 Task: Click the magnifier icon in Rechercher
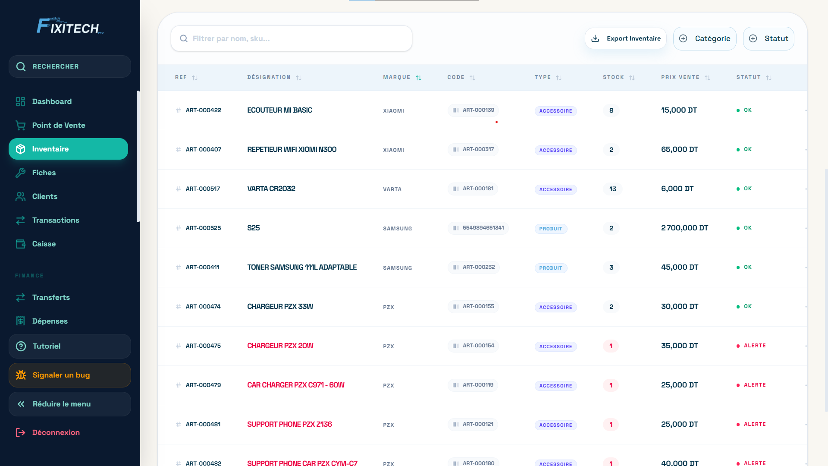[21, 66]
